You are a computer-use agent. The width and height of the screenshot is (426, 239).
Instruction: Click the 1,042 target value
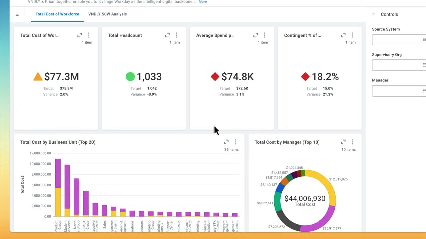(152, 88)
